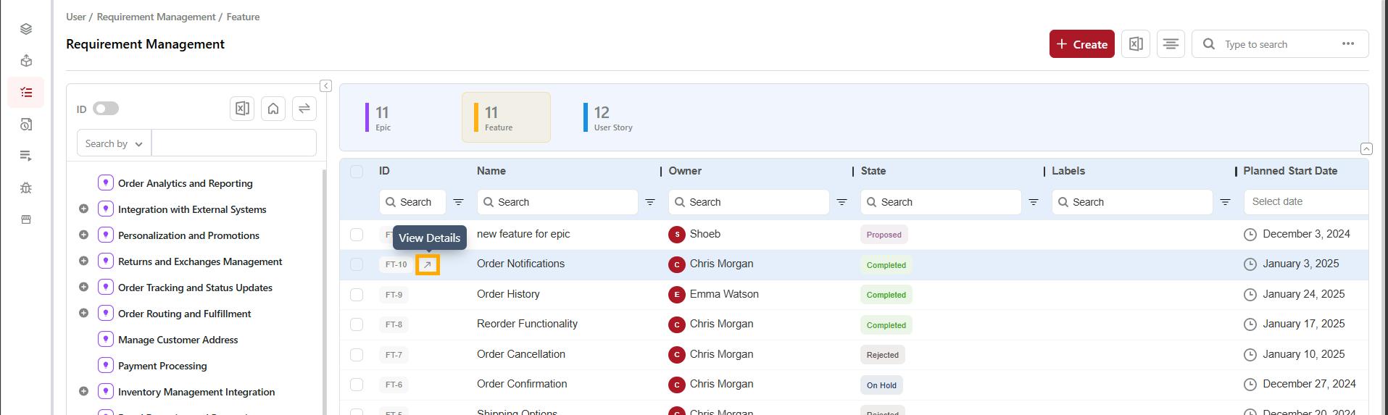The image size is (1388, 415).
Task: Open the column alignment options icon beside search
Action: (1170, 44)
